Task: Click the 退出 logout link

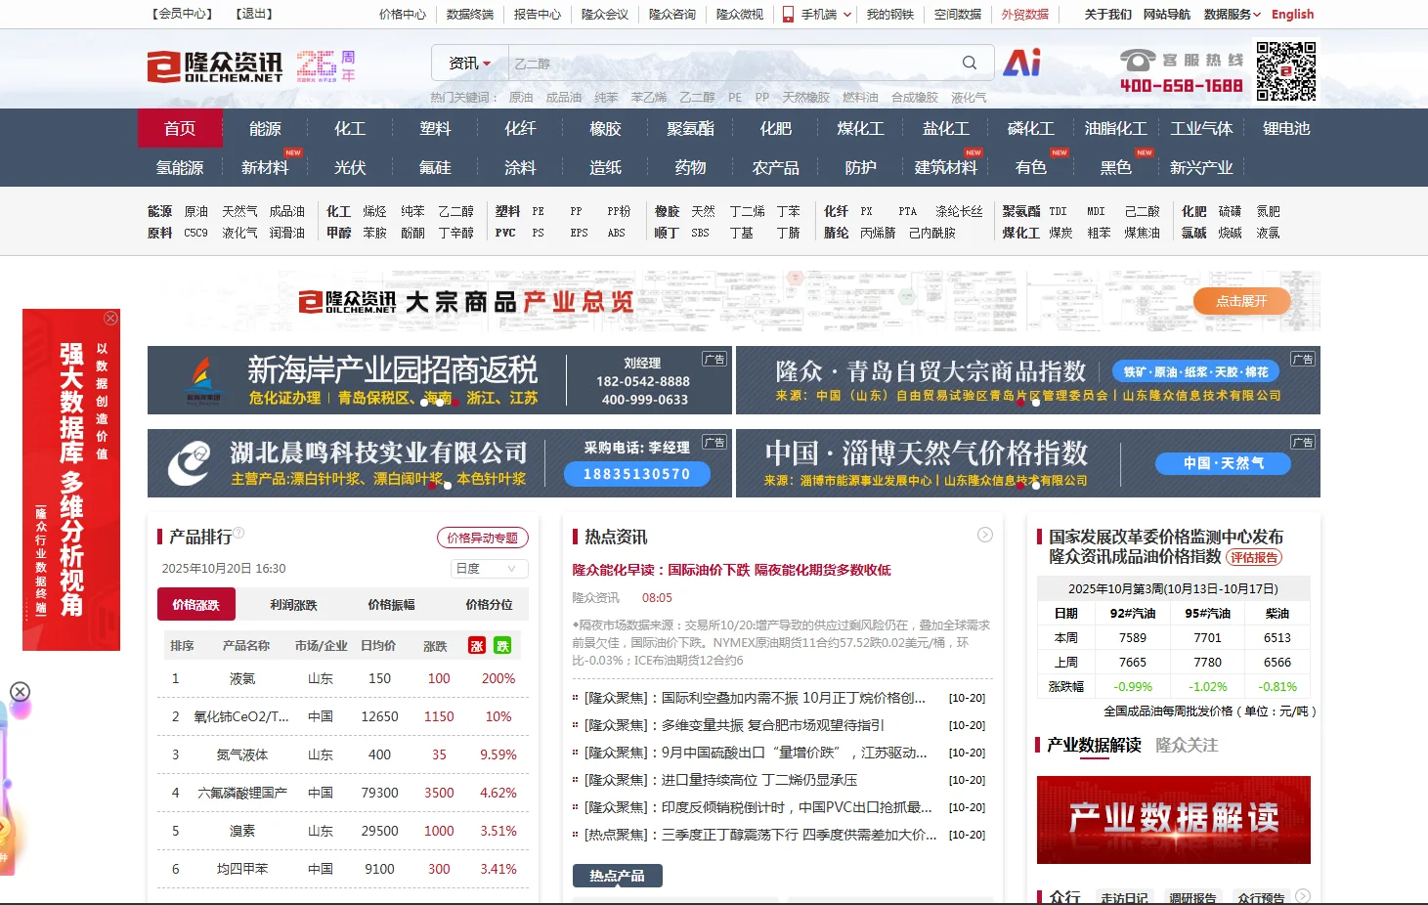Action: coord(254,14)
